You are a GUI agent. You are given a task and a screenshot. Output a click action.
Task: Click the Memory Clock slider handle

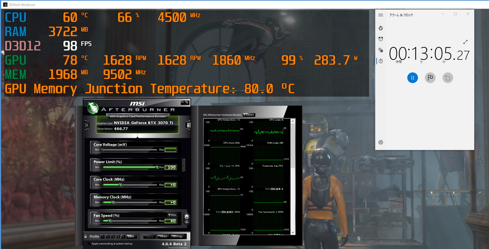(113, 202)
